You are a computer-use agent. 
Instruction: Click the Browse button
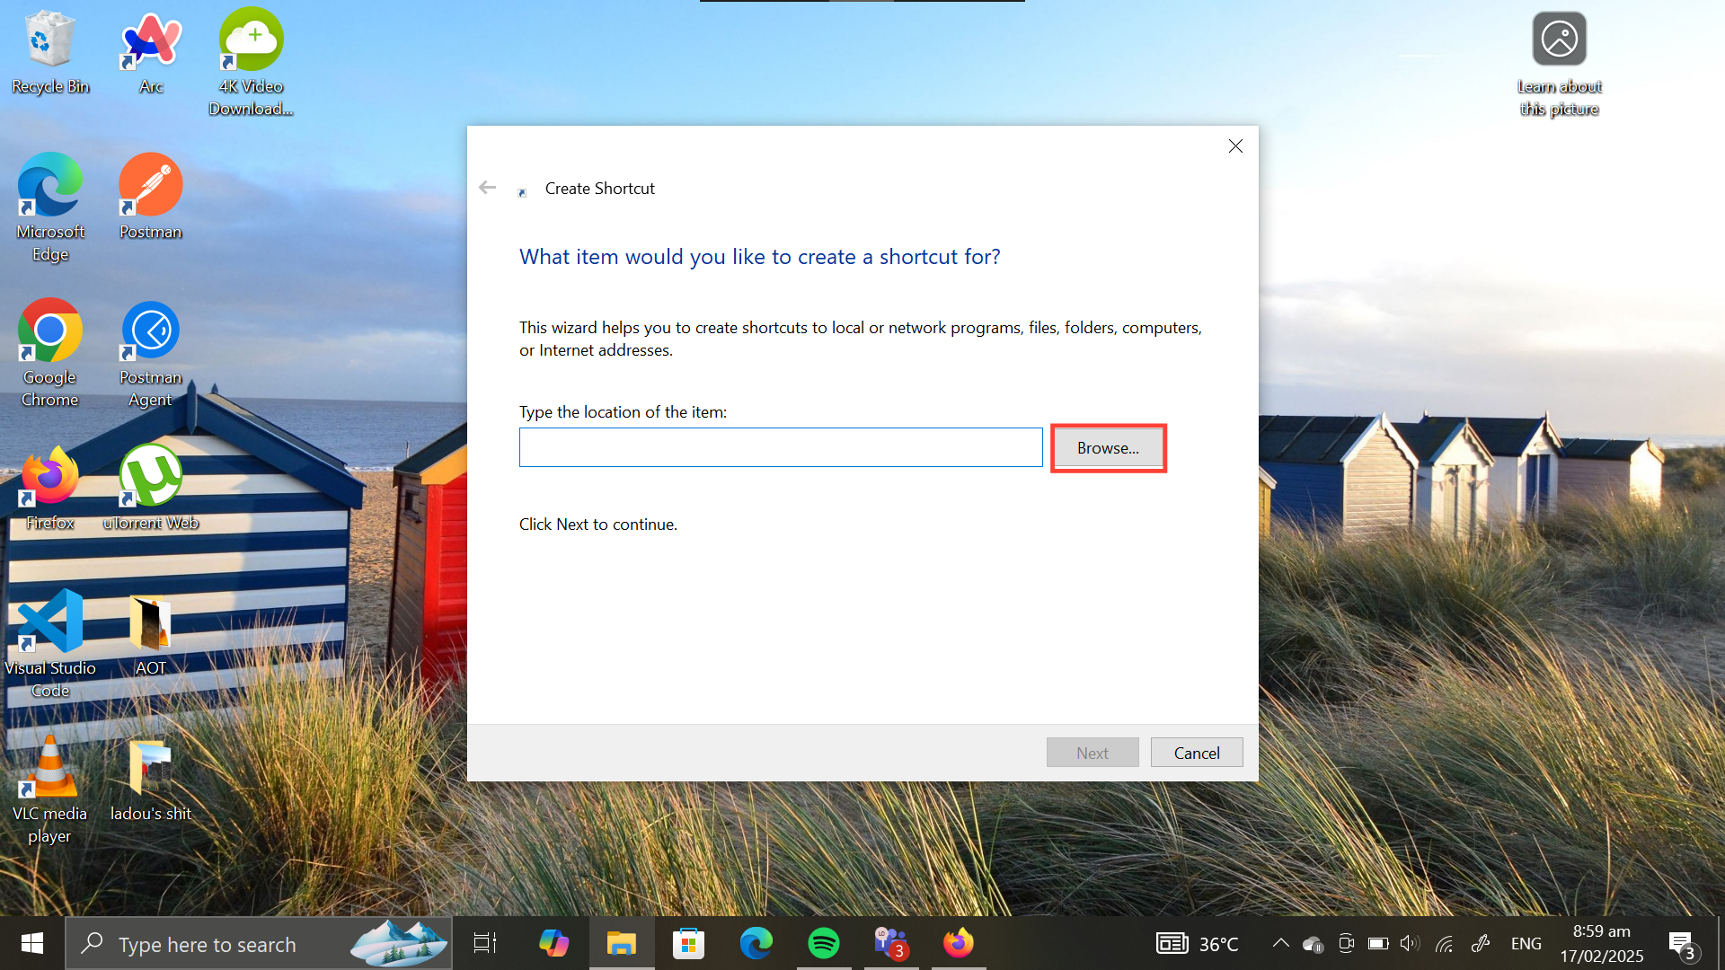coord(1108,447)
